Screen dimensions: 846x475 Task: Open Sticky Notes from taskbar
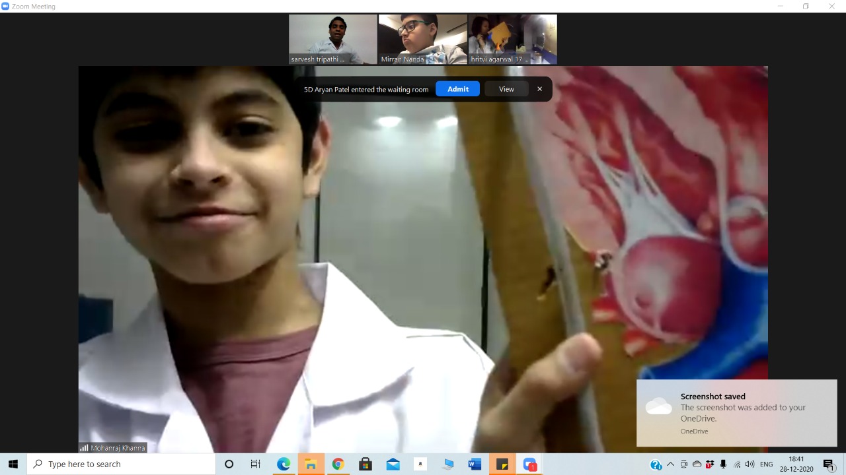point(502,464)
